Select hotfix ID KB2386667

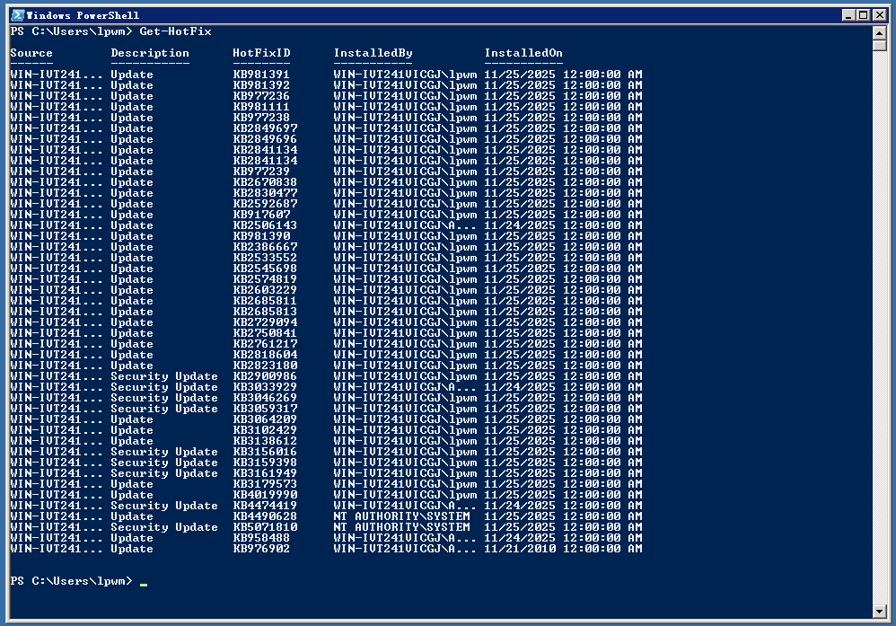[x=265, y=247]
